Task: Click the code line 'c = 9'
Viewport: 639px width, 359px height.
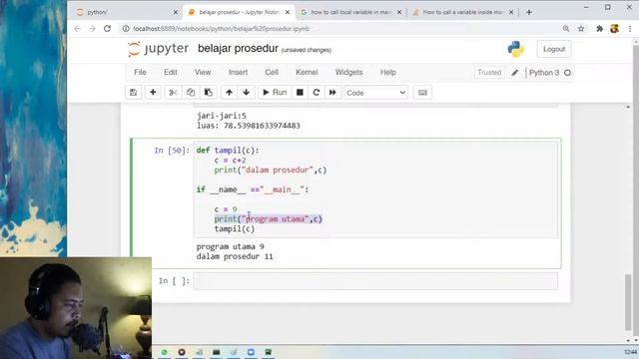Action: (226, 209)
